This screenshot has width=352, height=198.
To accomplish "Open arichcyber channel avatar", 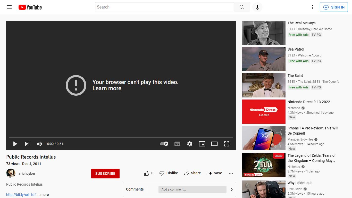I will point(11,173).
